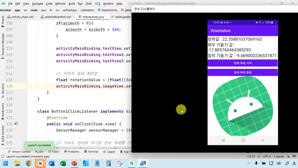This screenshot has height=168, width=298.
Task: Close the MainActivity.java tab
Action: (106, 17)
